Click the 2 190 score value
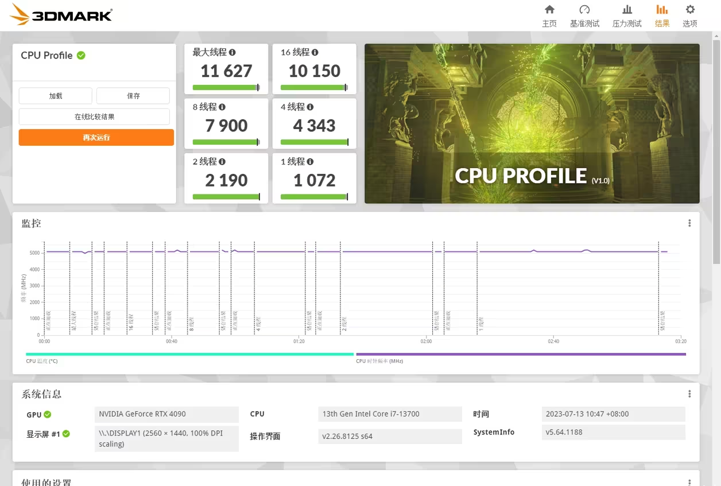Image resolution: width=721 pixels, height=486 pixels. [x=226, y=180]
